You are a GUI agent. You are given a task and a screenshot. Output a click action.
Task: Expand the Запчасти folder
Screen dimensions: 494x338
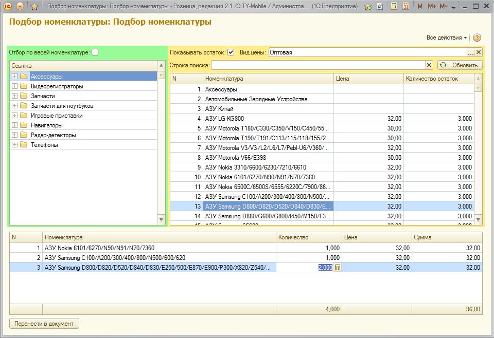[x=14, y=96]
